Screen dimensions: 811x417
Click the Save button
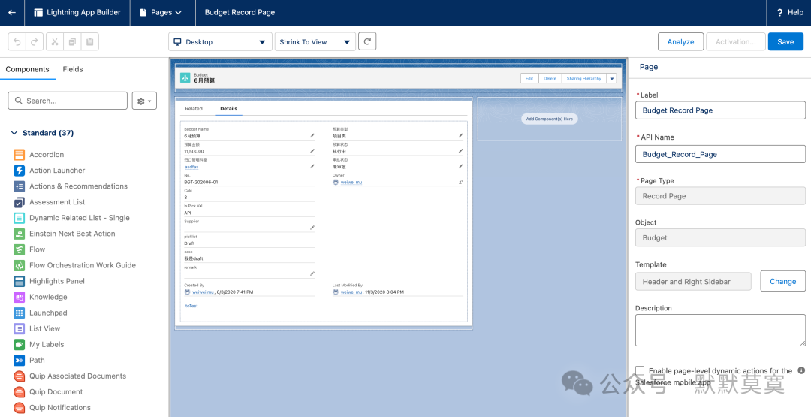click(785, 42)
